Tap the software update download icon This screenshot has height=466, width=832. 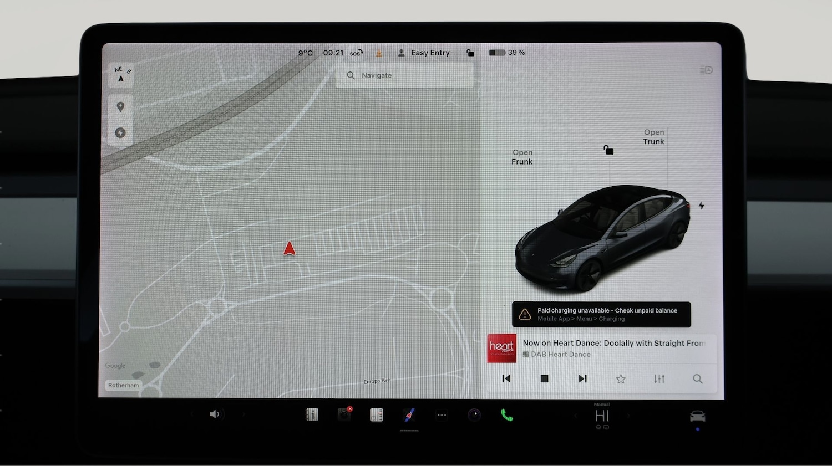pyautogui.click(x=379, y=52)
